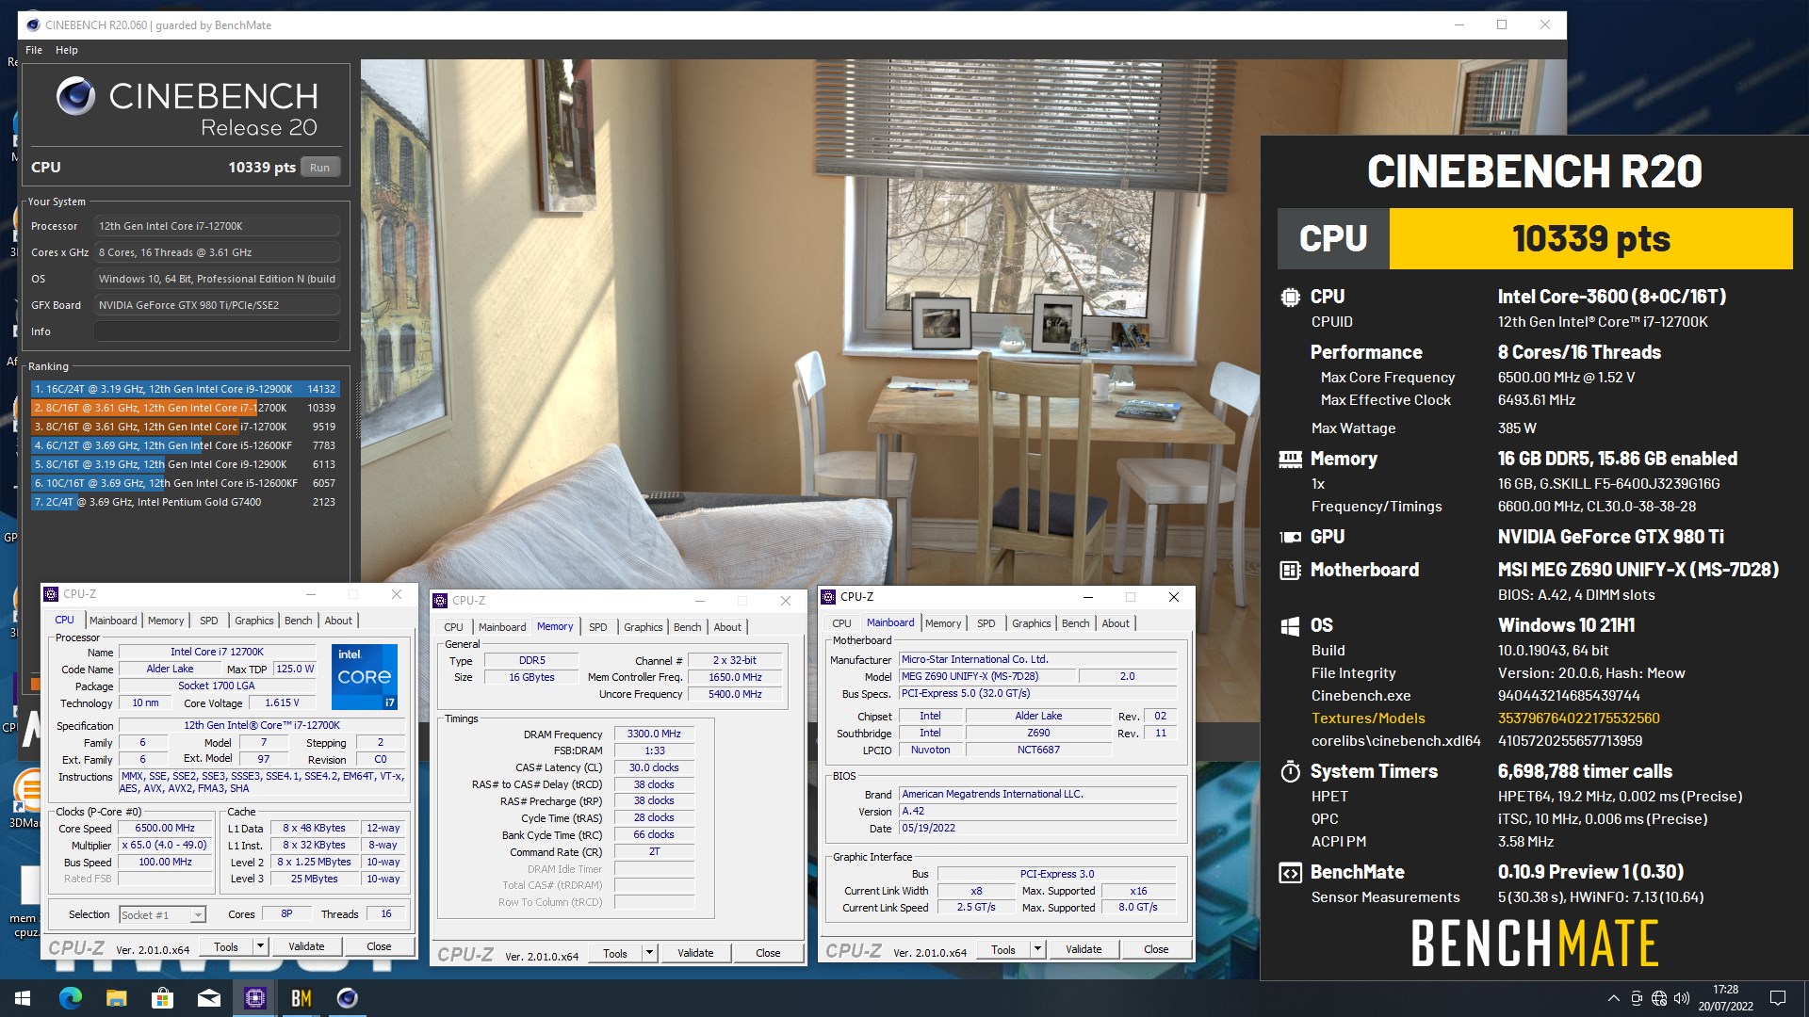This screenshot has height=1017, width=1809.
Task: Click Close button in left CPU-Z window
Action: [x=379, y=946]
